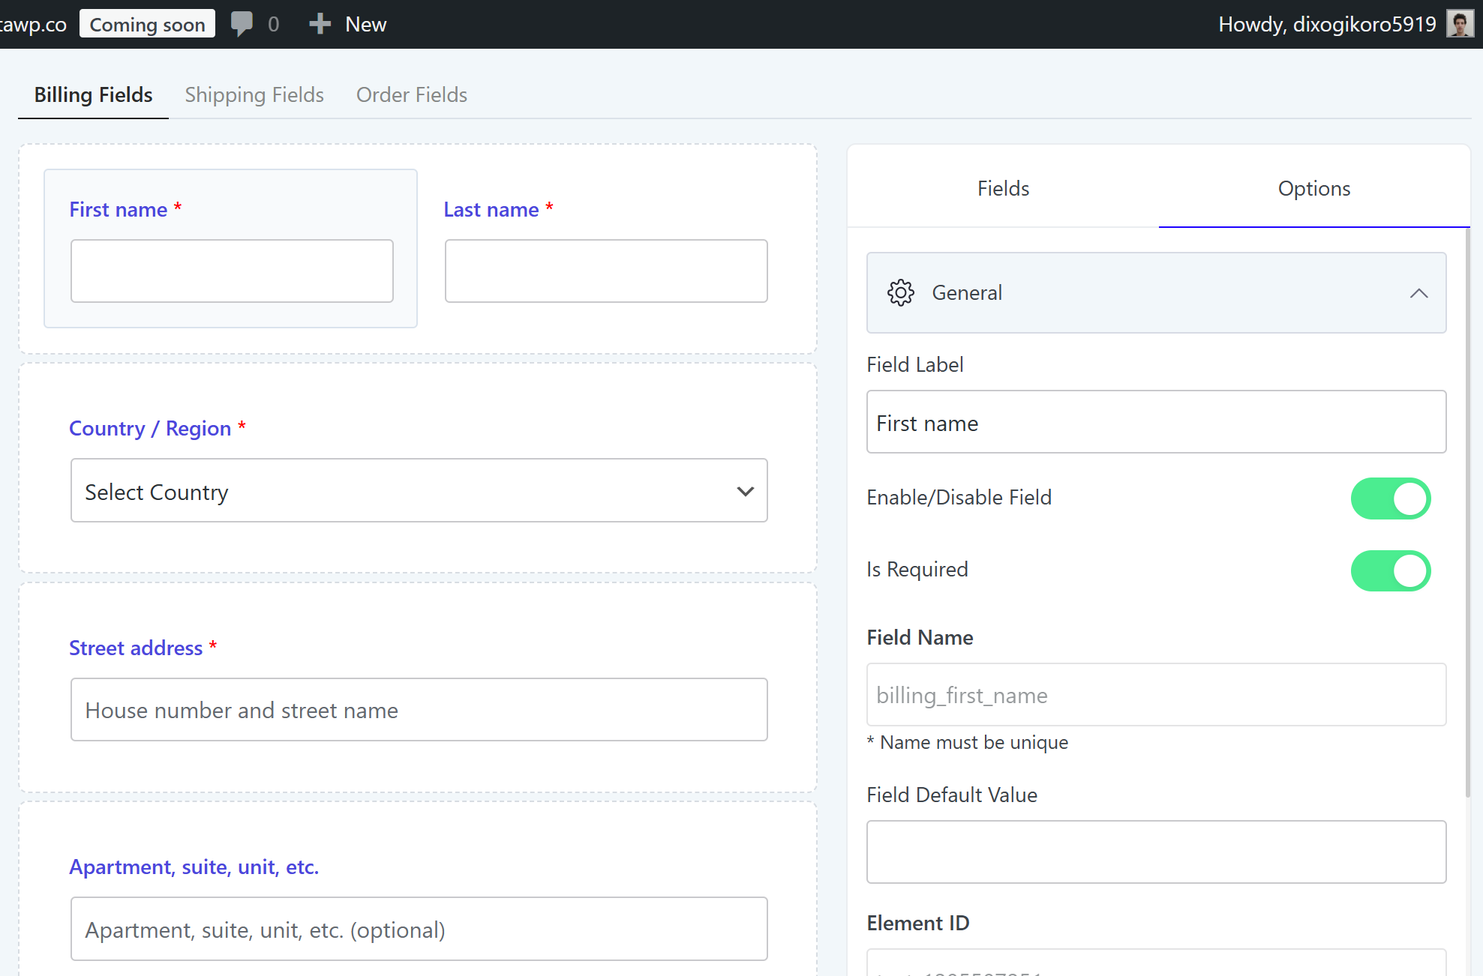1483x976 pixels.
Task: Click the General gear icon
Action: [x=900, y=292]
